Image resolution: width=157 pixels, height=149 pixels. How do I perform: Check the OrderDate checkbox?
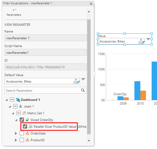tap(22, 133)
